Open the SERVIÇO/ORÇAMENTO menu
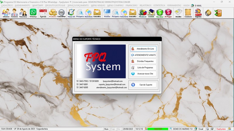The image size is (234, 131). [x=78, y=6]
